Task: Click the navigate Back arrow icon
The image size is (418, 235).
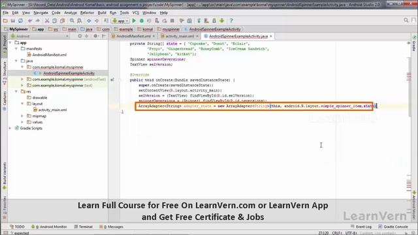Action: tap(89, 21)
